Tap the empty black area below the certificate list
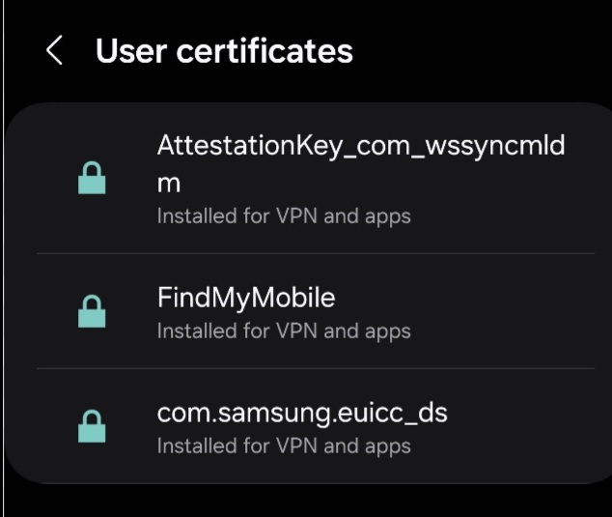612x517 pixels. click(x=306, y=503)
